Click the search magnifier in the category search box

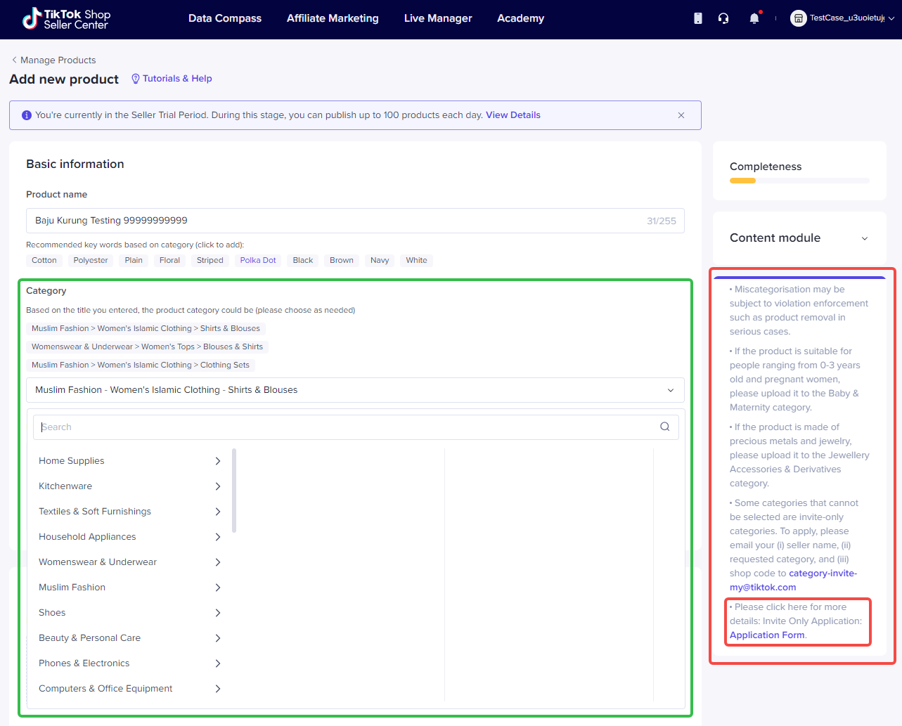[x=664, y=427]
